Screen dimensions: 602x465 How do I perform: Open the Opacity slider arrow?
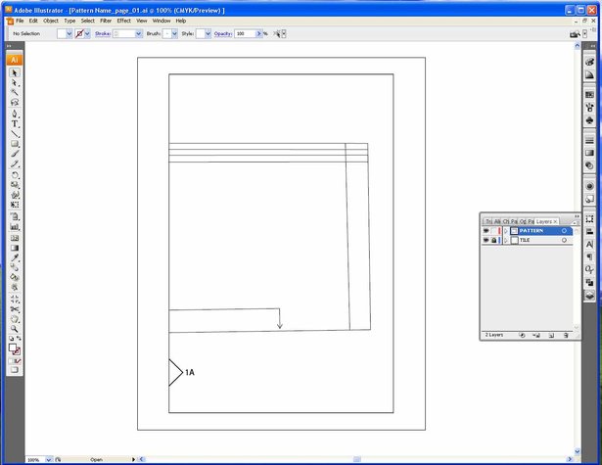[258, 34]
